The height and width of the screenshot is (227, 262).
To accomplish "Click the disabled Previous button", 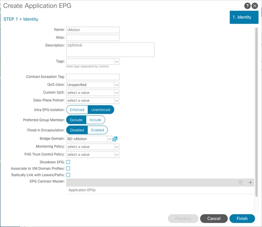I will [183, 219].
